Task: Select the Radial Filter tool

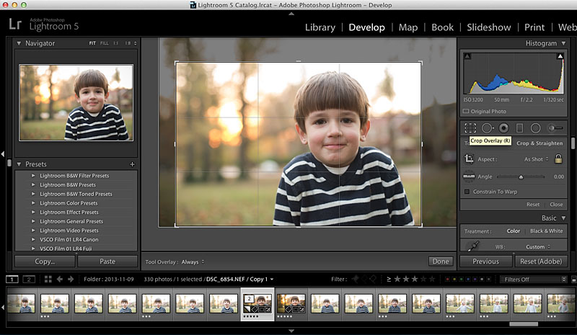Action: pos(535,128)
